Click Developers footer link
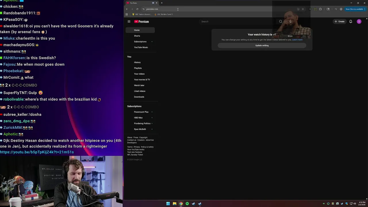Image resolution: width=368 pixels, height=207 pixels. click(132, 143)
